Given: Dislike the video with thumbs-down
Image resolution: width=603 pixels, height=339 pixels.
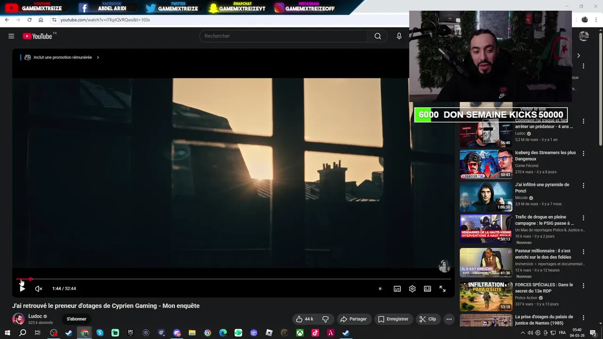Looking at the screenshot, I should click(325, 319).
